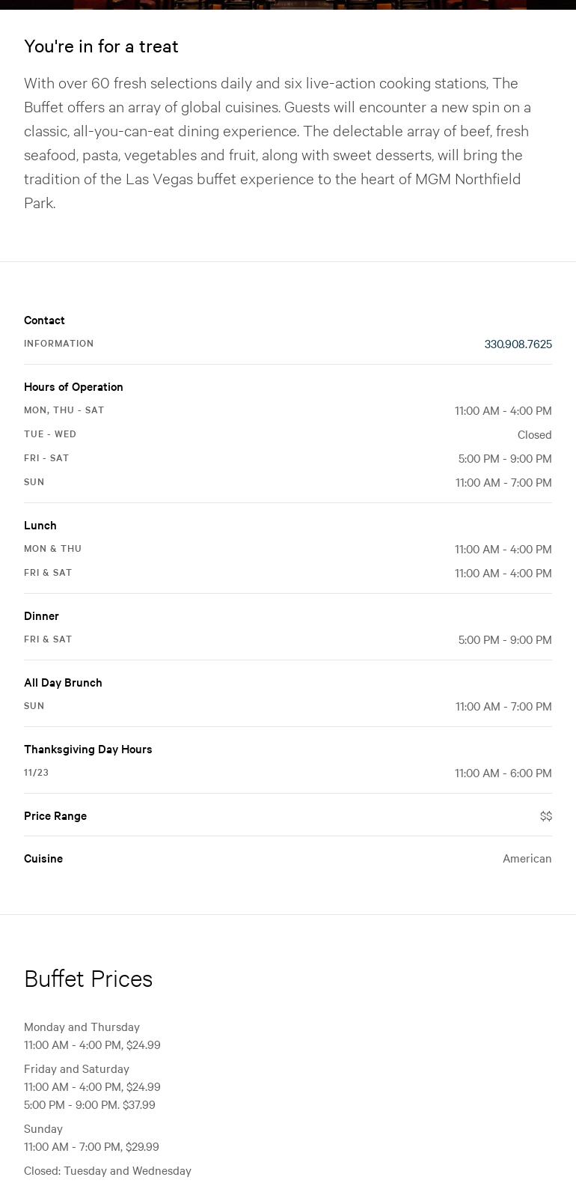Image resolution: width=576 pixels, height=1192 pixels.
Task: Click the $37.99 dinner price line
Action: pyautogui.click(x=90, y=1105)
